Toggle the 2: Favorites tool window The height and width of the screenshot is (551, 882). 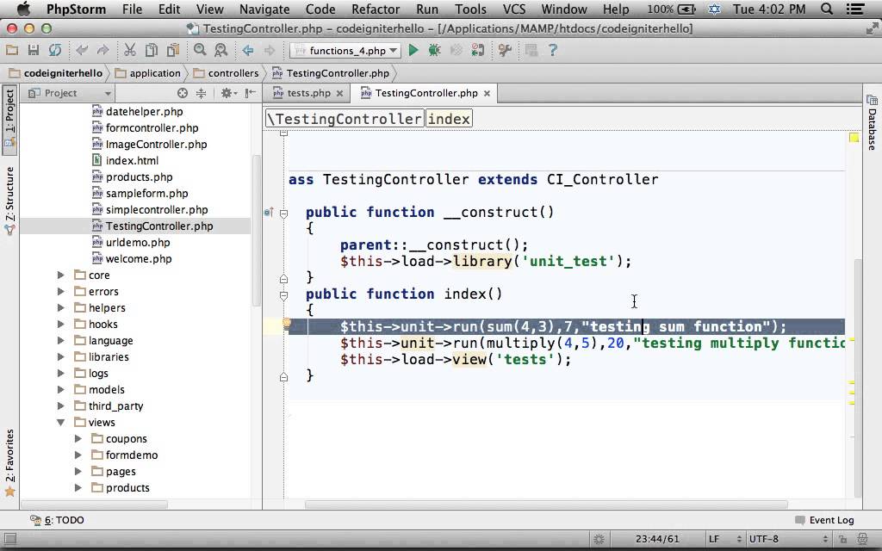point(9,462)
